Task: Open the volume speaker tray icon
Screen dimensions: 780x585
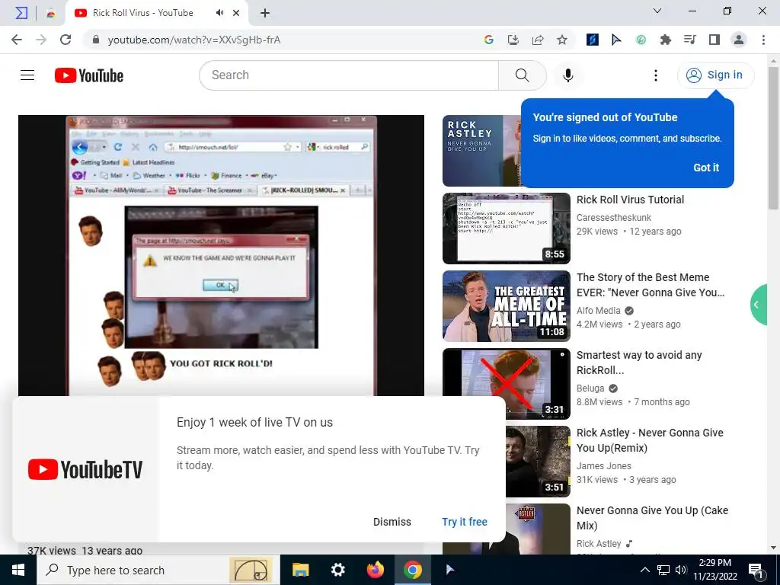Action: point(681,570)
